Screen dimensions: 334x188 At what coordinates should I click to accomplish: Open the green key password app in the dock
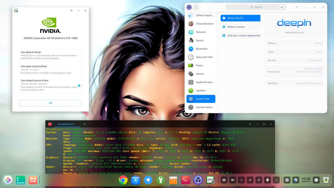point(161,180)
